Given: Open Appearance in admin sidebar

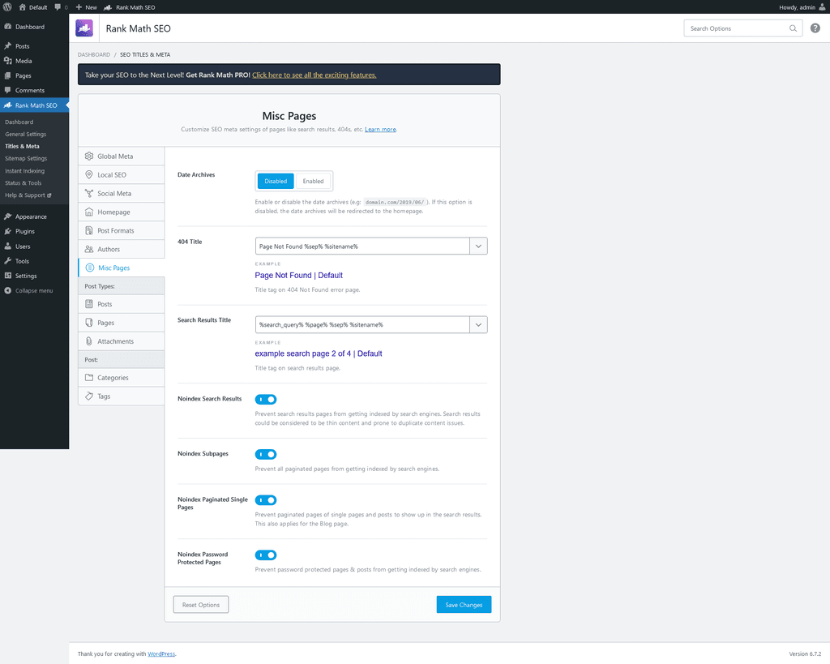Looking at the screenshot, I should pyautogui.click(x=34, y=216).
